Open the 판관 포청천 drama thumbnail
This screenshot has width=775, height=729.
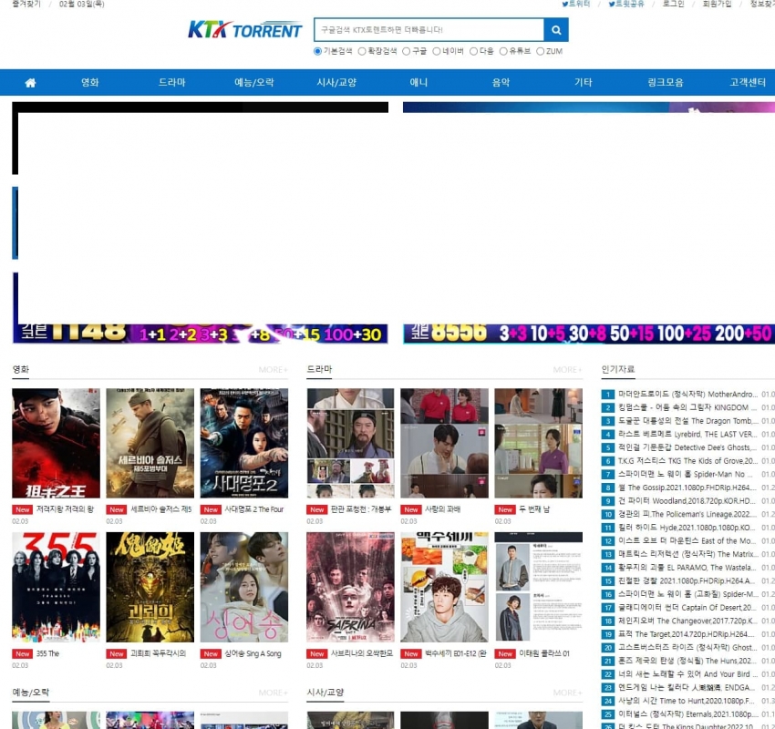coord(350,443)
